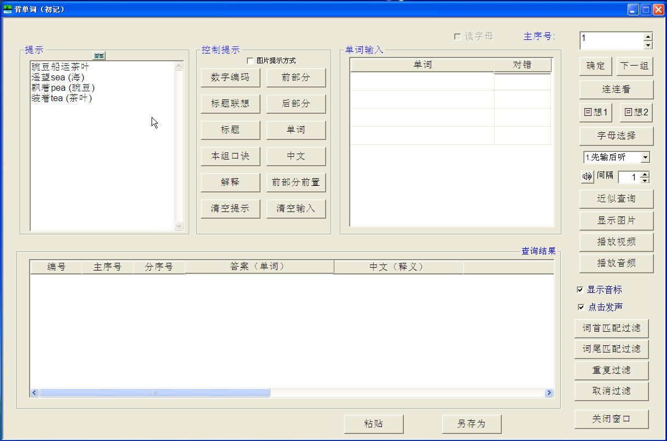The image size is (667, 441).
Task: Click the results scrollbar right arrow
Action: (549, 393)
